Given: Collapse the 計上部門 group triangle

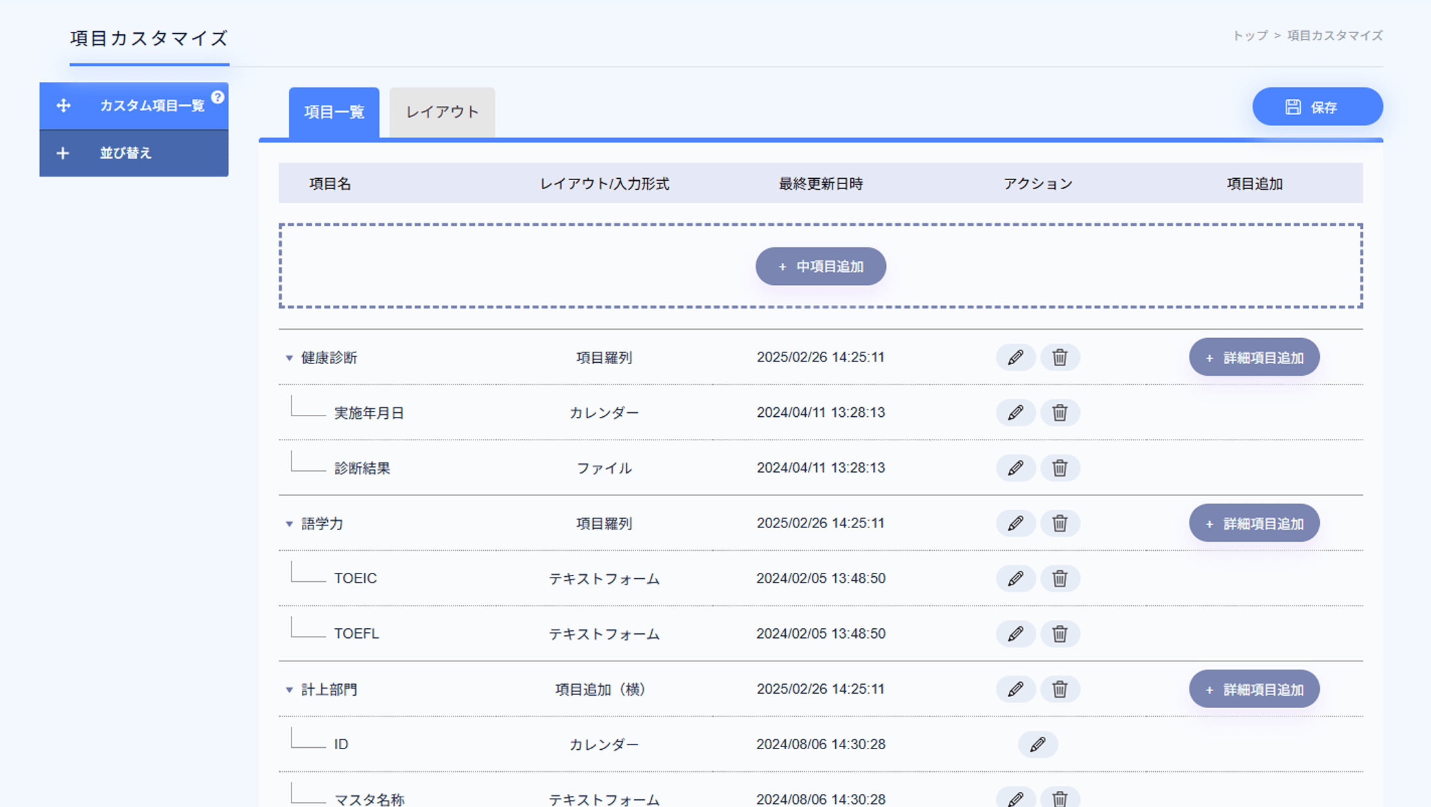Looking at the screenshot, I should [x=289, y=689].
